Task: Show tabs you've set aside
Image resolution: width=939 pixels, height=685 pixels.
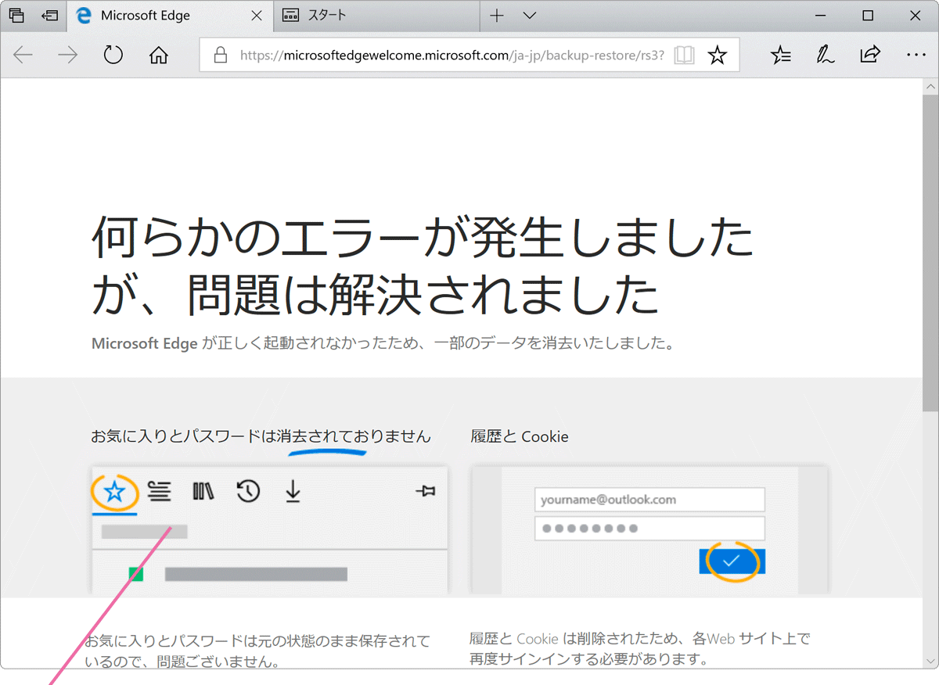Action: tap(16, 16)
